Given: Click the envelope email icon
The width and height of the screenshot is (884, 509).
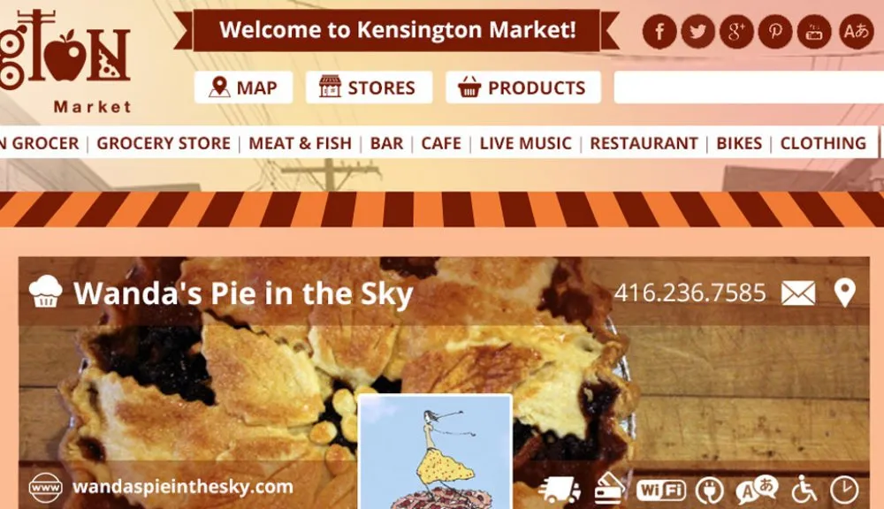Looking at the screenshot, I should [797, 293].
